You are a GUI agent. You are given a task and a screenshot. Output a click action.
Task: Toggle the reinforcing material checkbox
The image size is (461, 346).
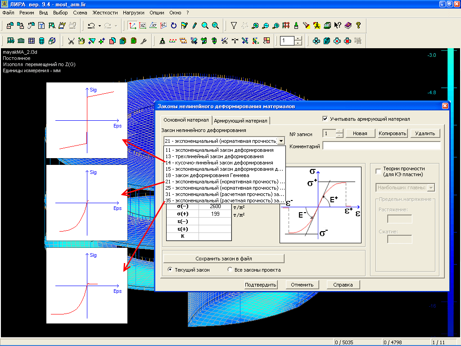(x=325, y=119)
